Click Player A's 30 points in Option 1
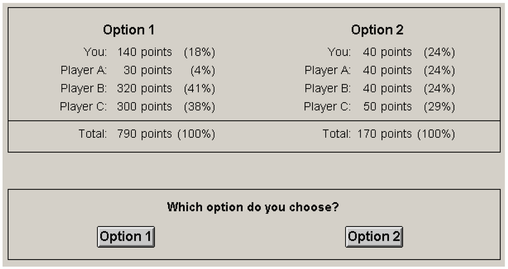The image size is (508, 269). coord(147,70)
